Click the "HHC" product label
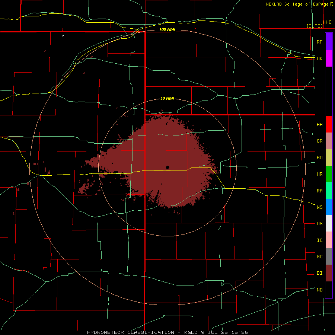335x335 pixels. 327,22
